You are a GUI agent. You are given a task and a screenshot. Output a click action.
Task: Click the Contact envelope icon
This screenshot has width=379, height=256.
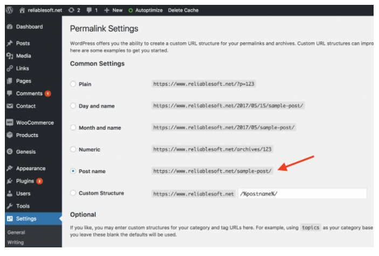tap(10, 106)
